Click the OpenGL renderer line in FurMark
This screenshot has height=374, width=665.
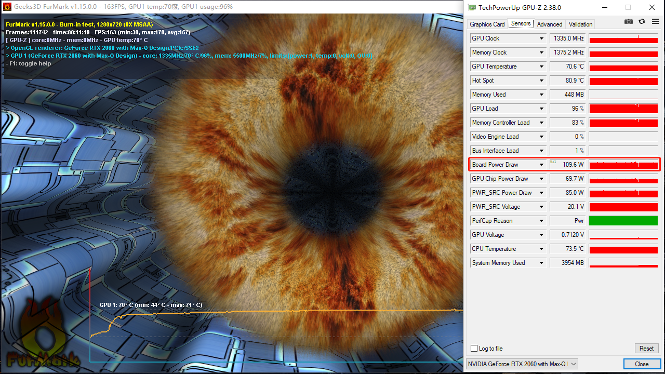click(x=102, y=48)
